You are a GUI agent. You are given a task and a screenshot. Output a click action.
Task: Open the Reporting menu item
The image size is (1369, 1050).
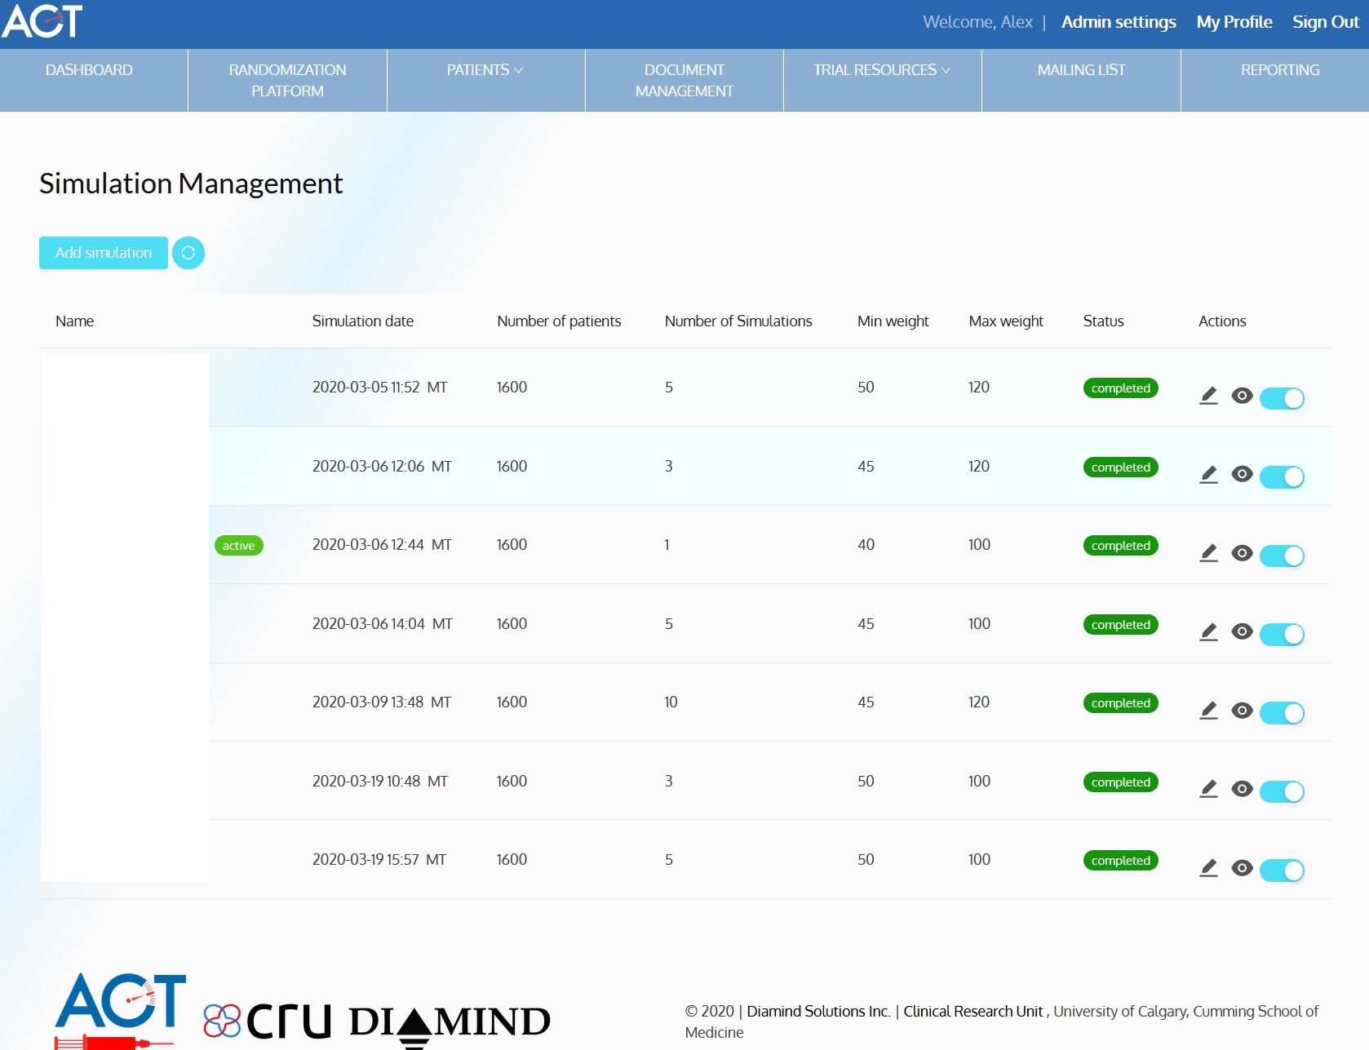[1279, 70]
